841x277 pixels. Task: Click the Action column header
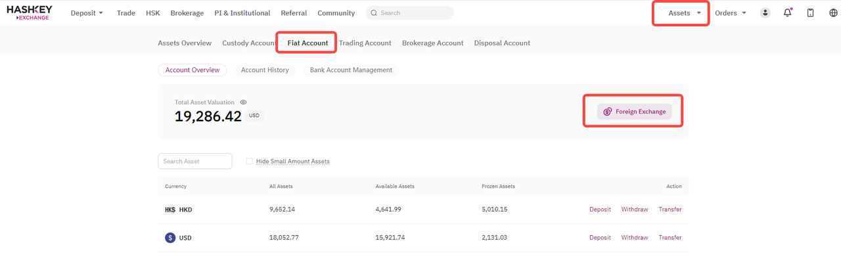[x=674, y=187]
